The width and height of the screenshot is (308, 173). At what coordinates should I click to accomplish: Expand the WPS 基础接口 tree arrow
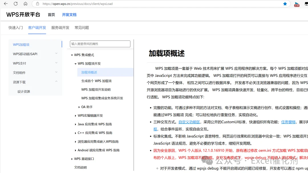pos(72,159)
